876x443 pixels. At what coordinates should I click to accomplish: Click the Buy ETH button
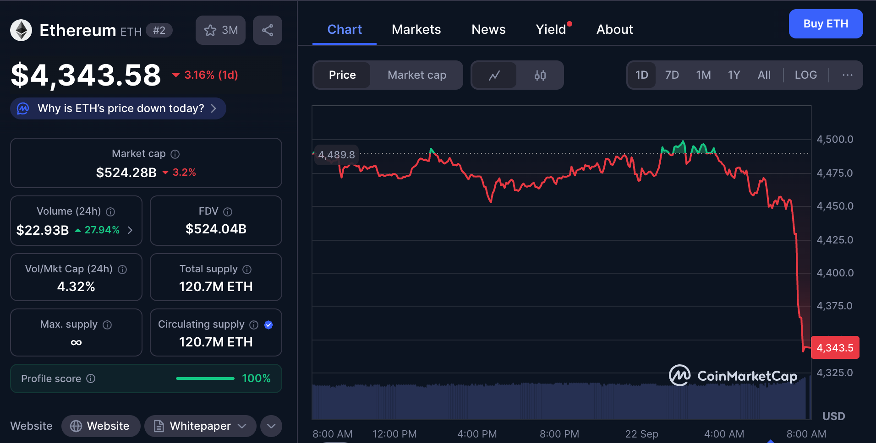coord(826,24)
